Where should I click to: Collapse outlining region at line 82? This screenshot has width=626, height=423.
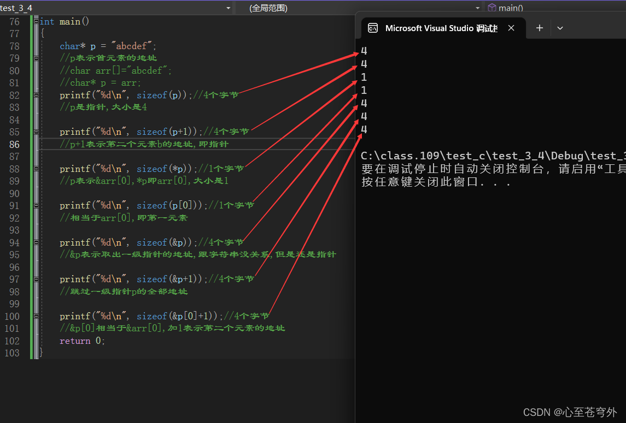coord(36,96)
